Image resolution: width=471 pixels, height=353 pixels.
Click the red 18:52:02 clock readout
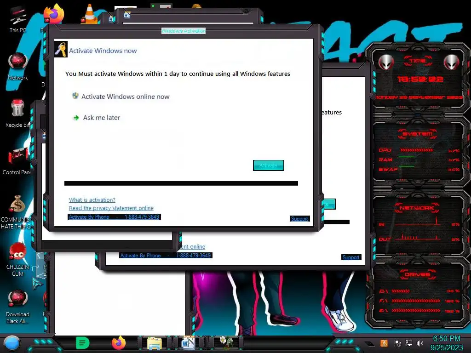pyautogui.click(x=420, y=79)
